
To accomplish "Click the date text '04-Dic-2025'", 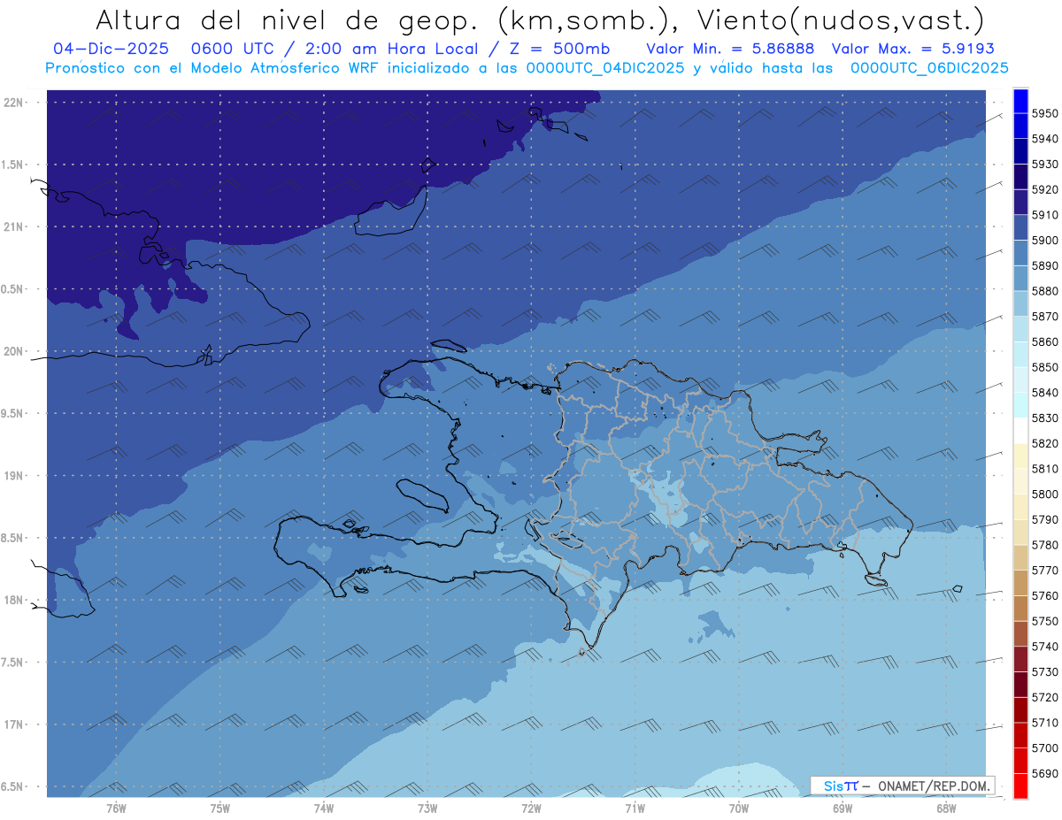I will (111, 49).
